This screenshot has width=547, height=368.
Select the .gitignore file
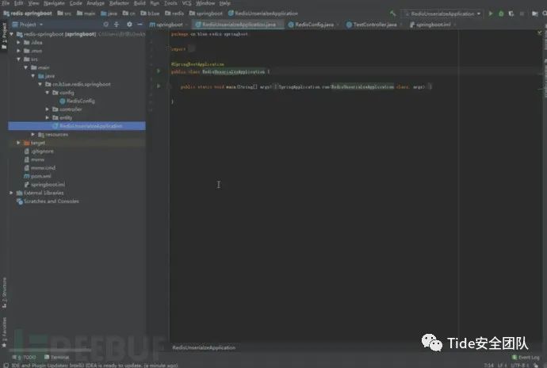click(x=39, y=151)
